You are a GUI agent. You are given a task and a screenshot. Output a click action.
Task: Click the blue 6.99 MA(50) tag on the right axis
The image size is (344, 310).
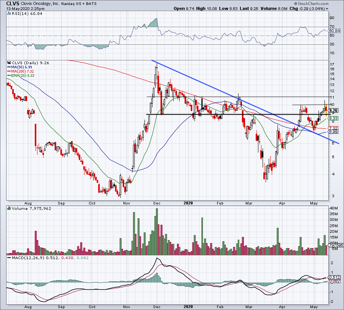(333, 131)
